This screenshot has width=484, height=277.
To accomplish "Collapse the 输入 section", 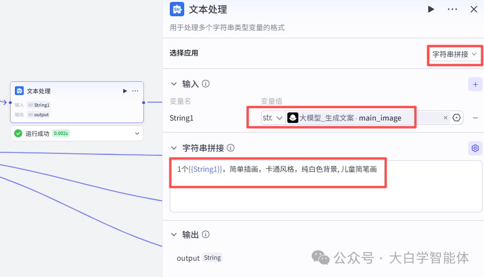I will (174, 84).
